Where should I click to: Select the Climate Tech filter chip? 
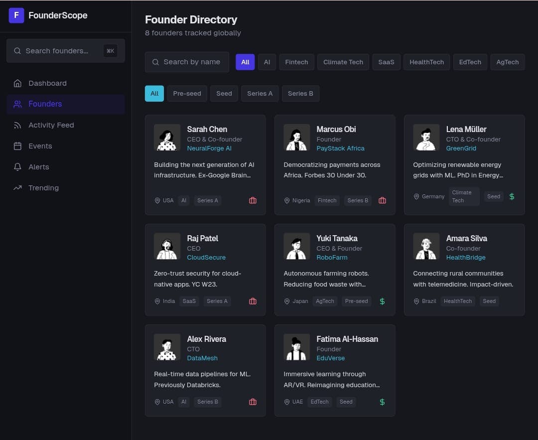pyautogui.click(x=343, y=62)
